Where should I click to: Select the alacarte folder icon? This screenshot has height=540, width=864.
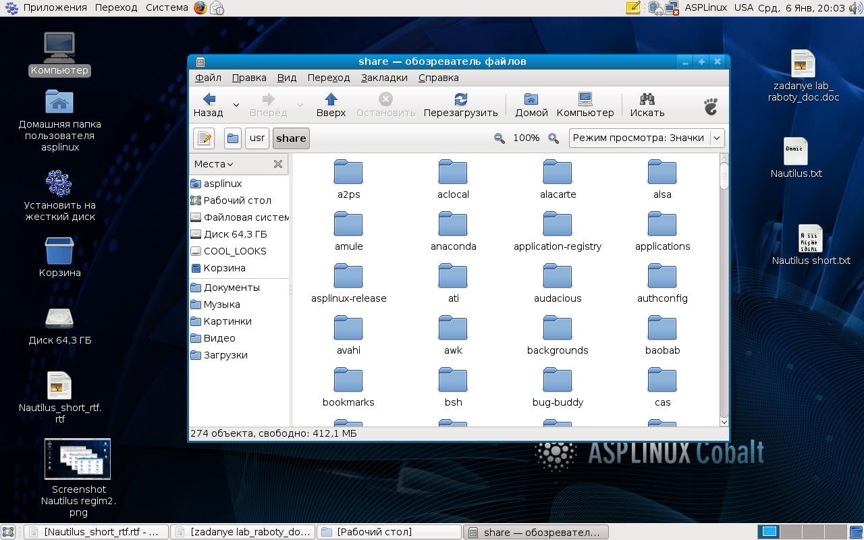[558, 172]
